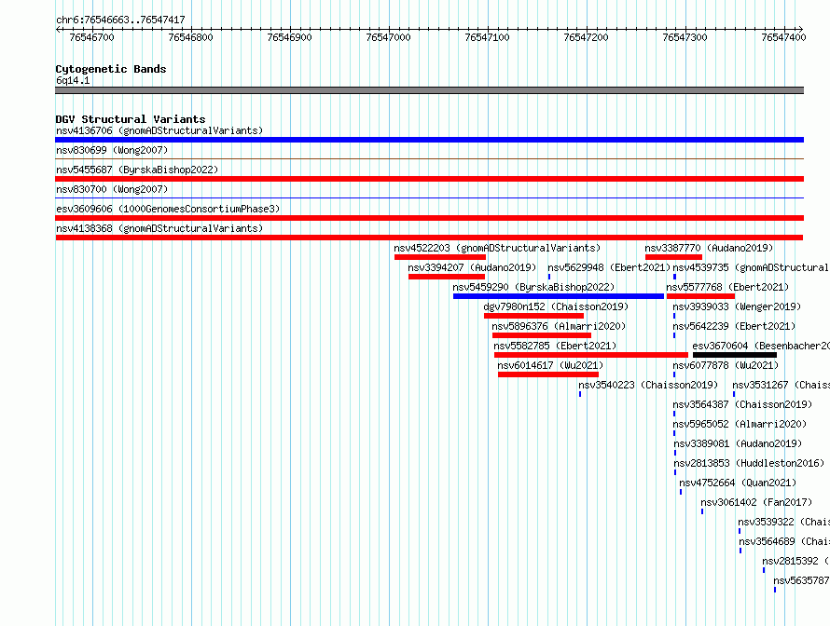The image size is (830, 626).
Task: Select nsv3540223 (Chaisson2019) label
Action: coord(648,385)
